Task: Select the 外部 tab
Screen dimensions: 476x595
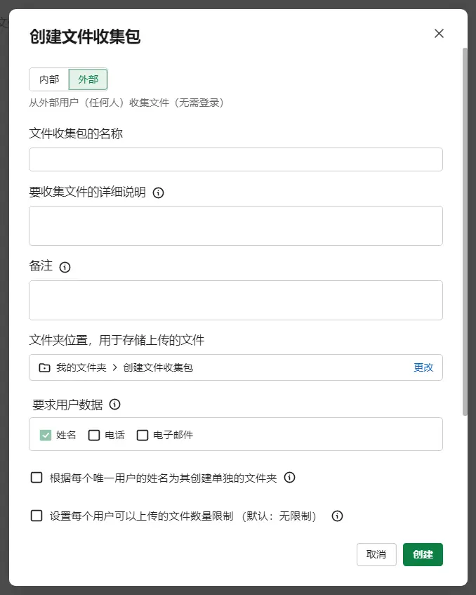Action: click(x=88, y=79)
